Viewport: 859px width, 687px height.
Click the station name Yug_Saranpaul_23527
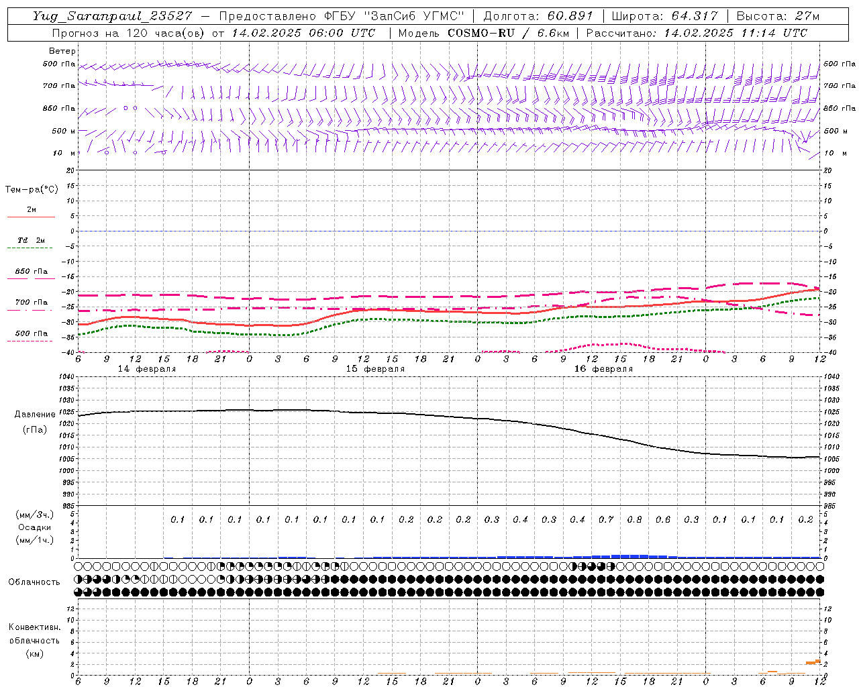(113, 16)
